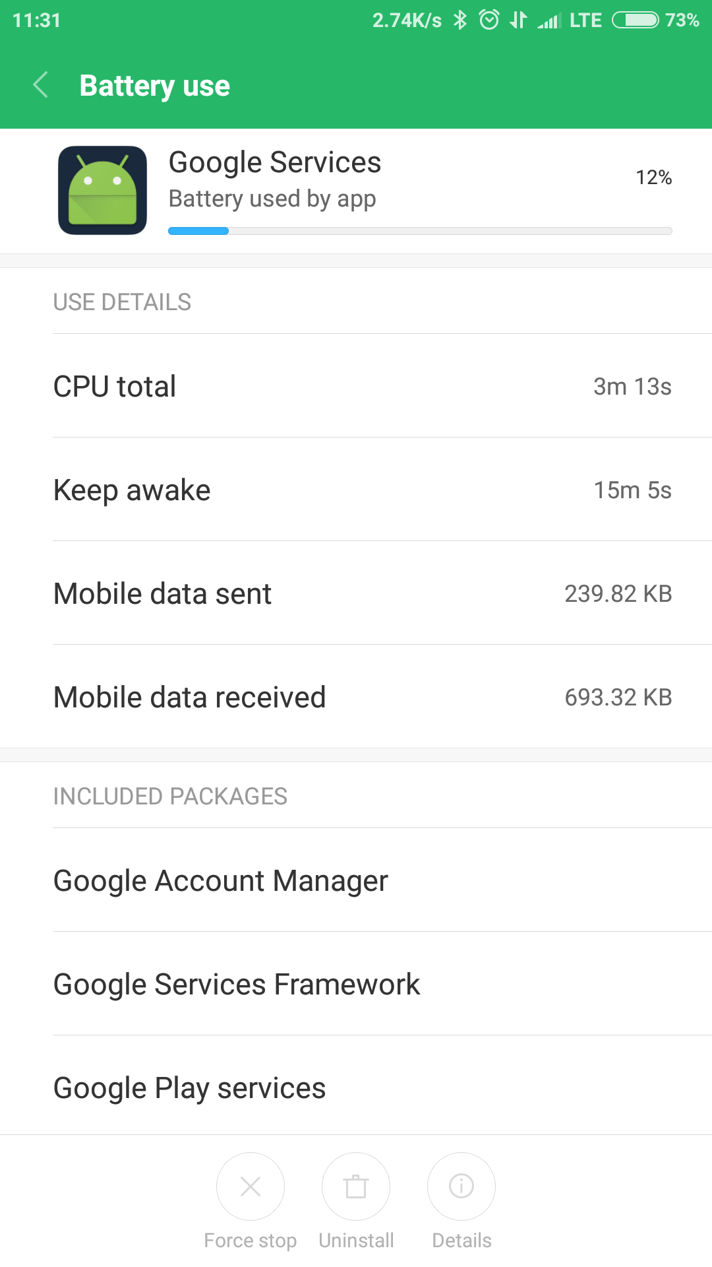Tap the back arrow icon

tap(41, 85)
